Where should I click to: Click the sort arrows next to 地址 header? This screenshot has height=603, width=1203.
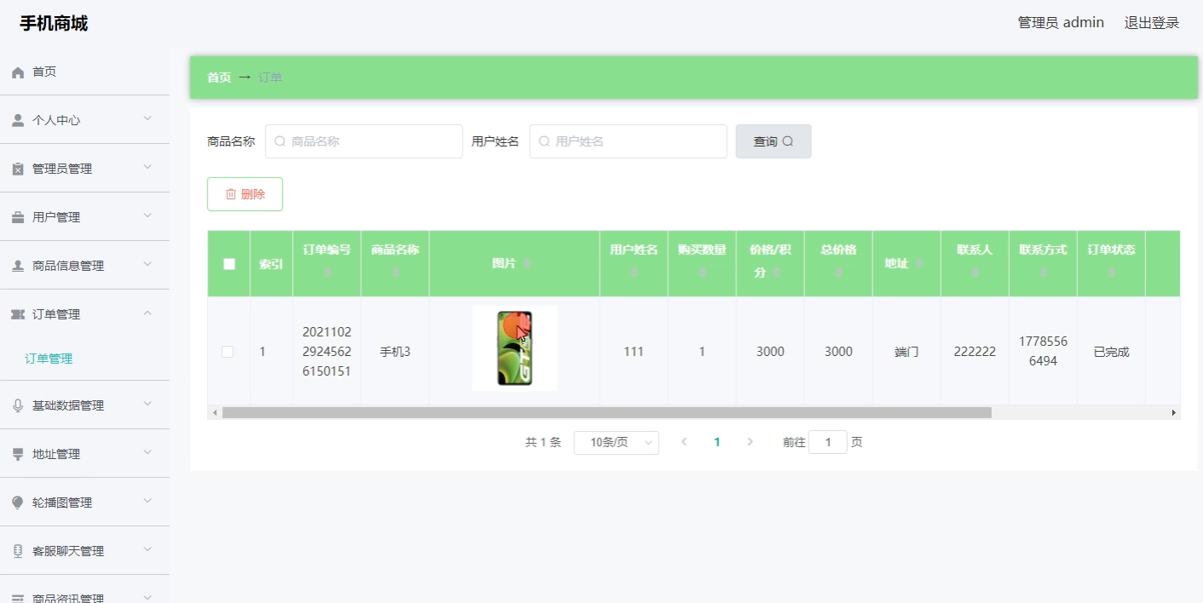(919, 264)
